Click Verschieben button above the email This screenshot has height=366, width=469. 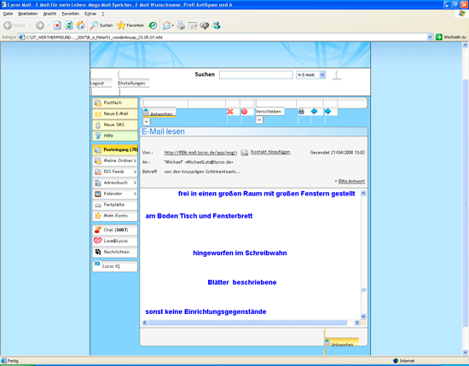click(x=269, y=112)
